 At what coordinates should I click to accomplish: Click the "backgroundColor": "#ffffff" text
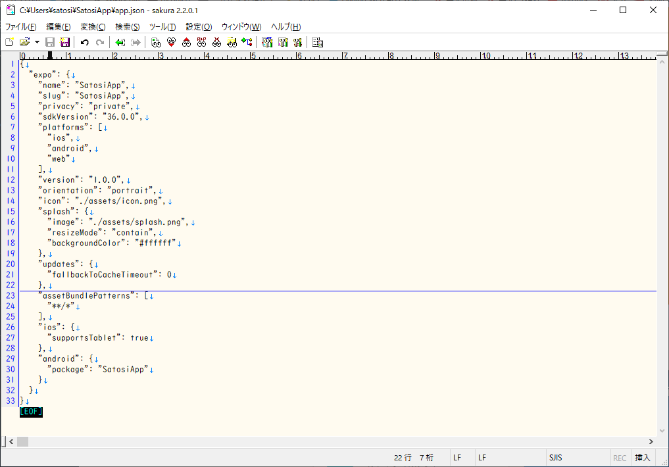(x=111, y=243)
